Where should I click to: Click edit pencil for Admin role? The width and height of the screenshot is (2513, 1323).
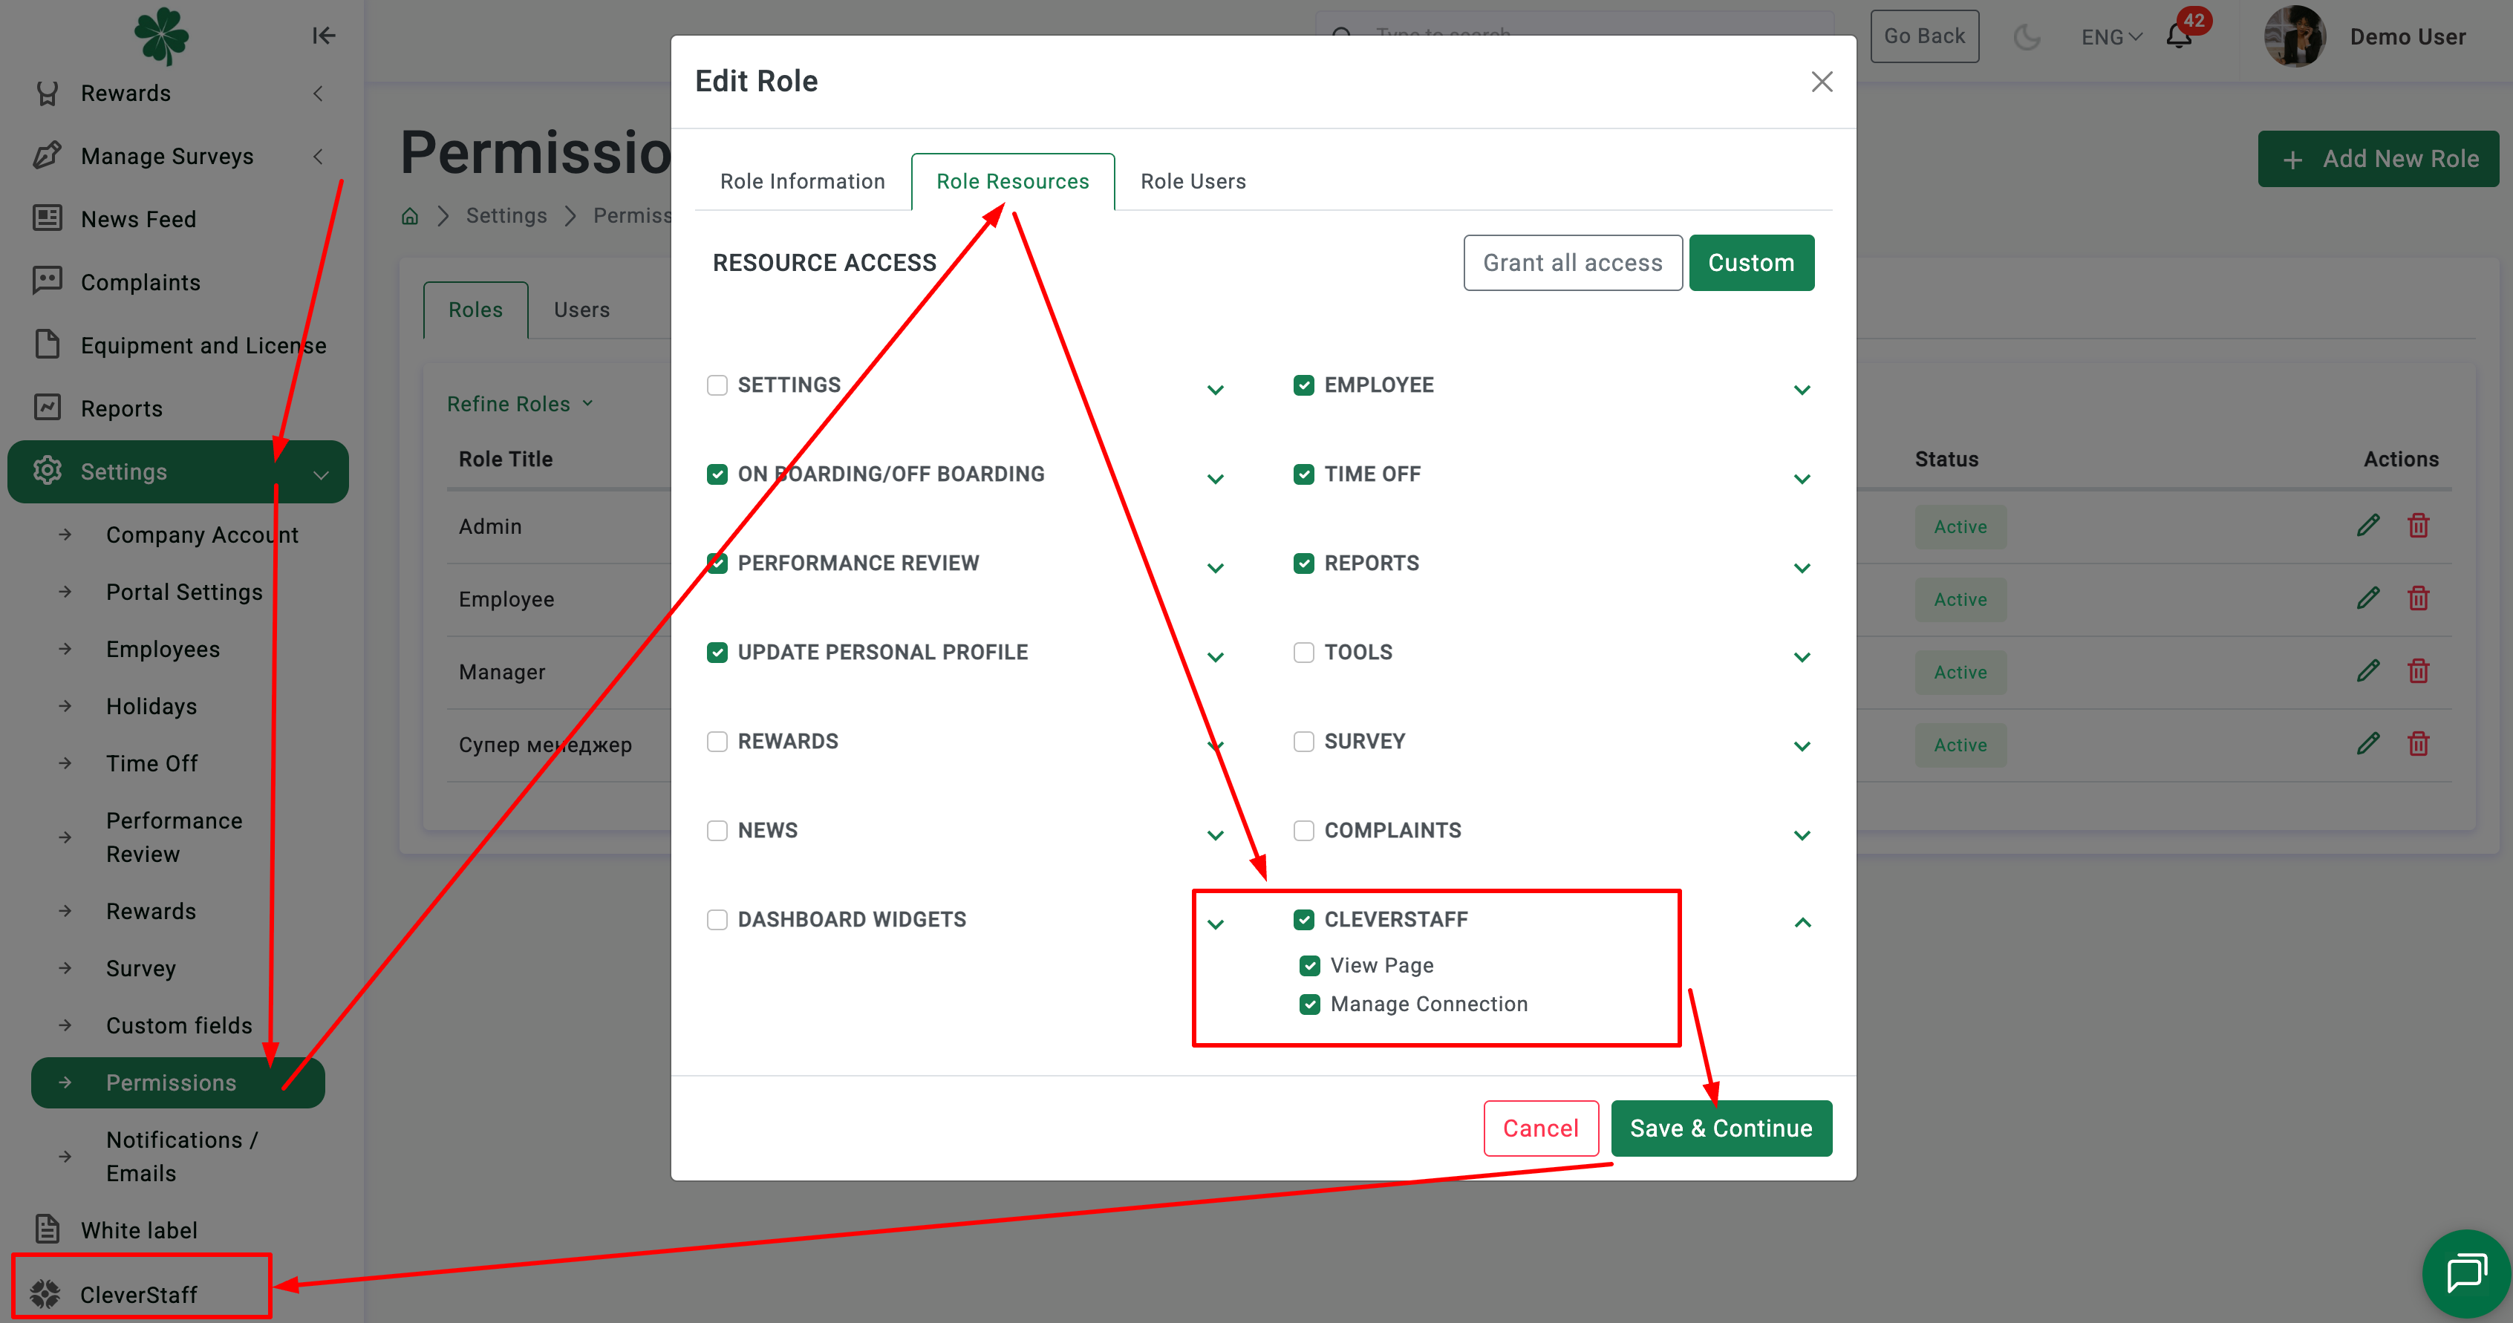(x=2367, y=526)
